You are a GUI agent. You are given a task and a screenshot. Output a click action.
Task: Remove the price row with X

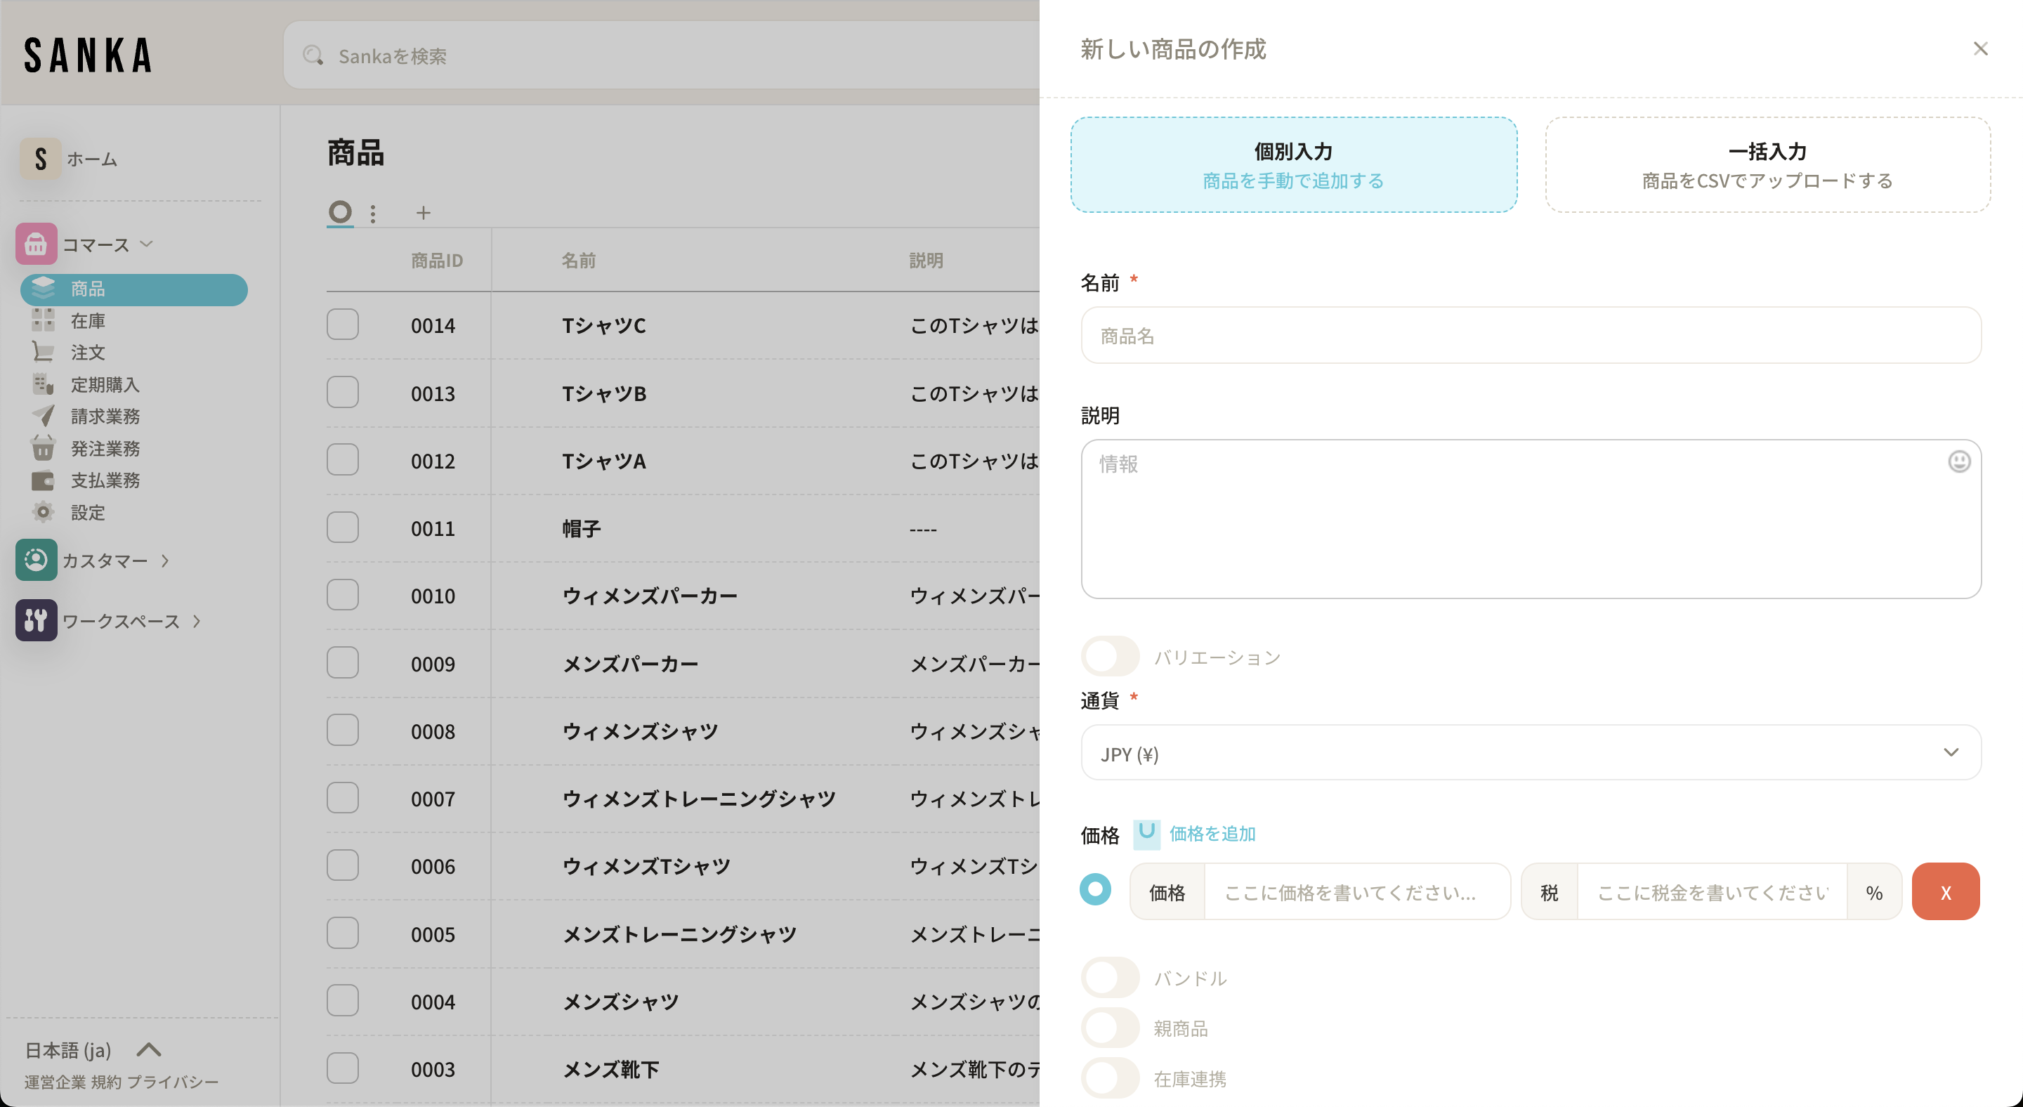(1945, 891)
